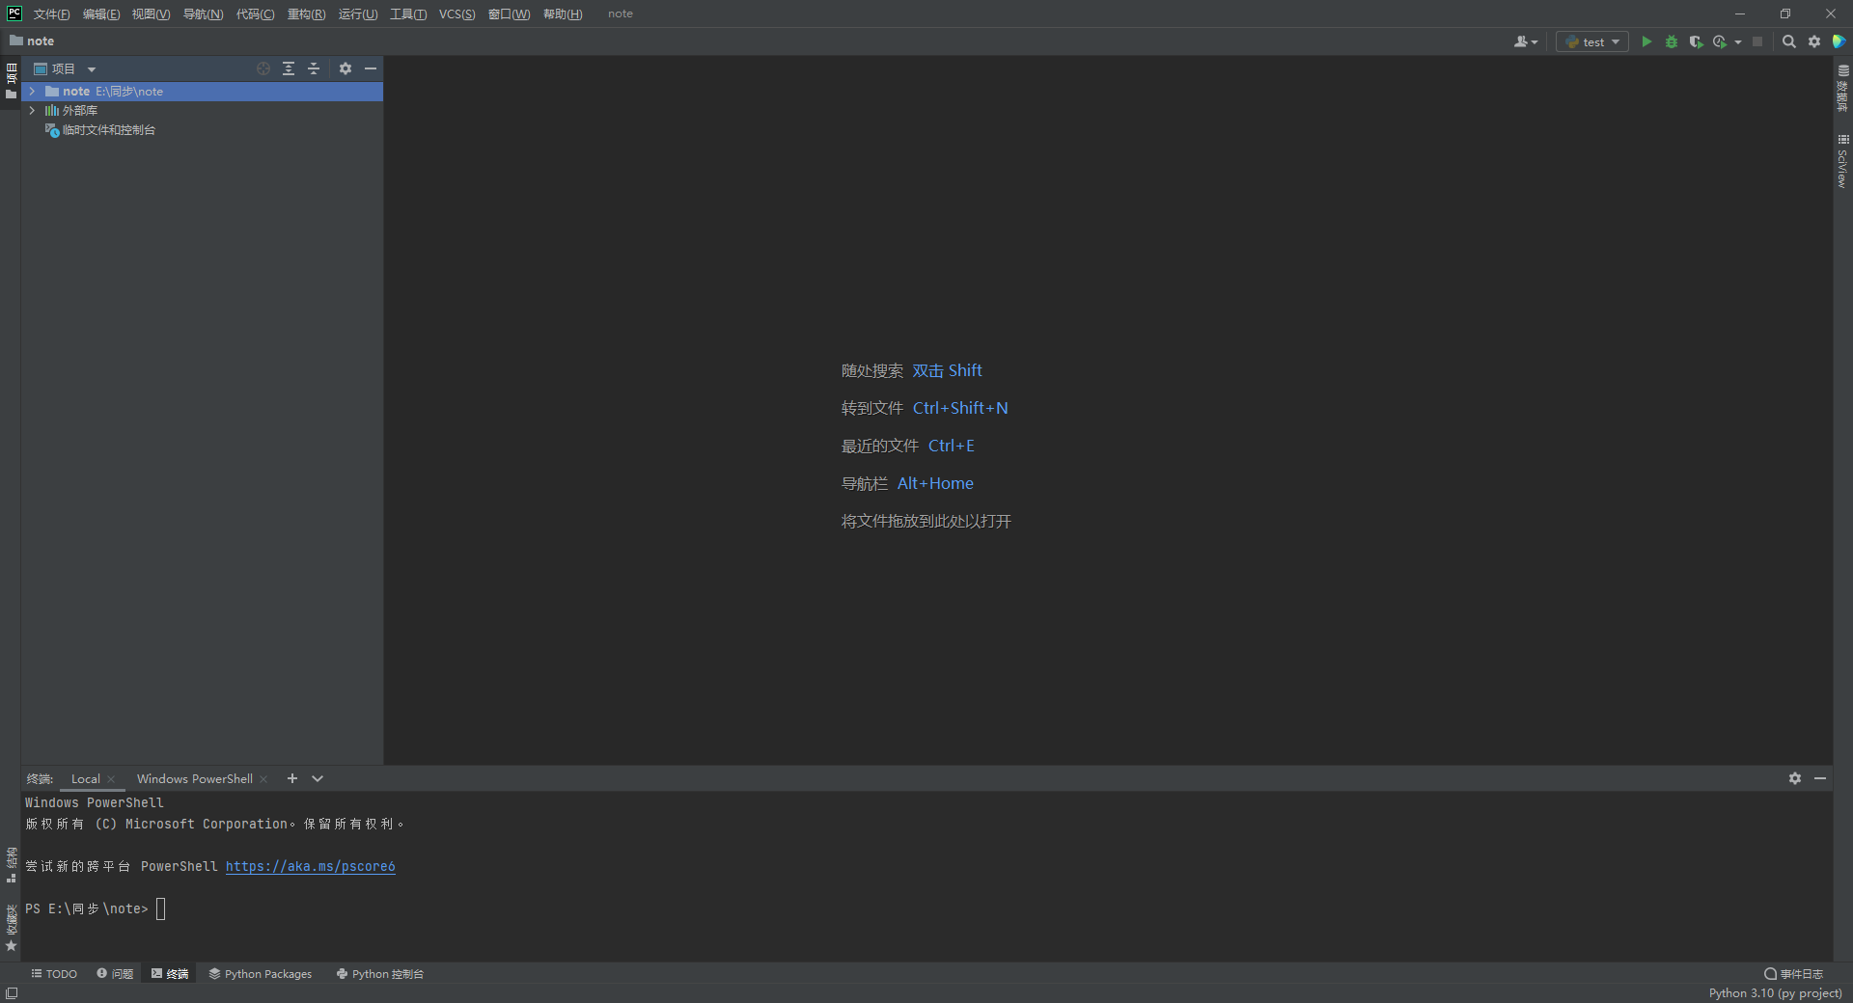Expand all in project tree
The width and height of the screenshot is (1853, 1003).
289,68
